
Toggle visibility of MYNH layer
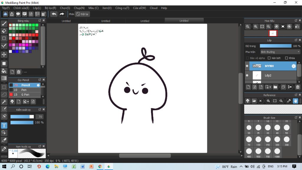[x=247, y=66]
